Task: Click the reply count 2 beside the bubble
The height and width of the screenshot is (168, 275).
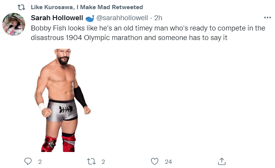Action: [40, 162]
